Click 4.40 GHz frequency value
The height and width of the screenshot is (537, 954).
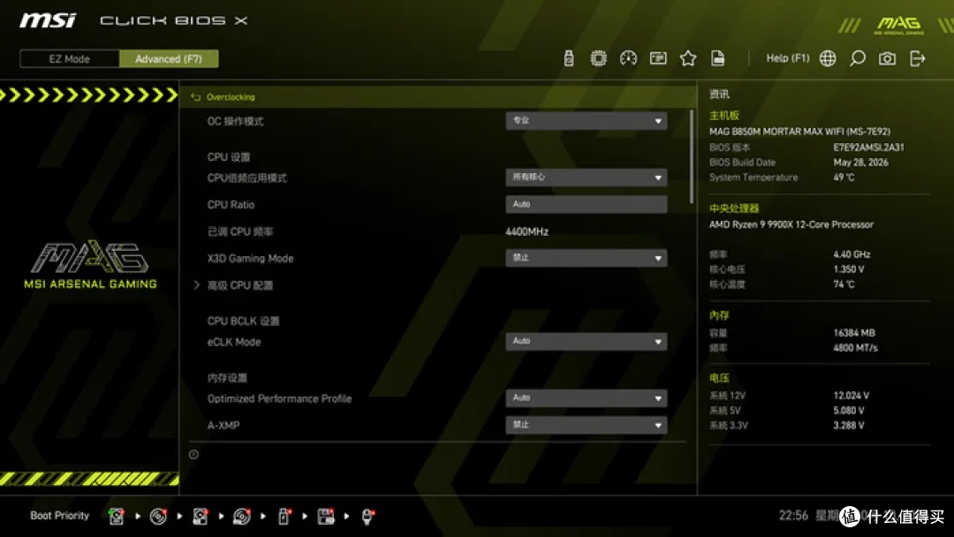coord(852,254)
